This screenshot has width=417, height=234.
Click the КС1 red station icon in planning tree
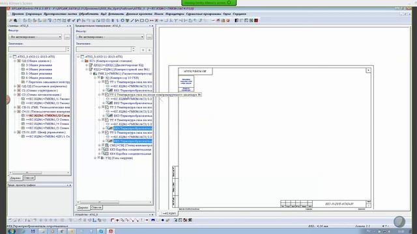click(x=87, y=60)
